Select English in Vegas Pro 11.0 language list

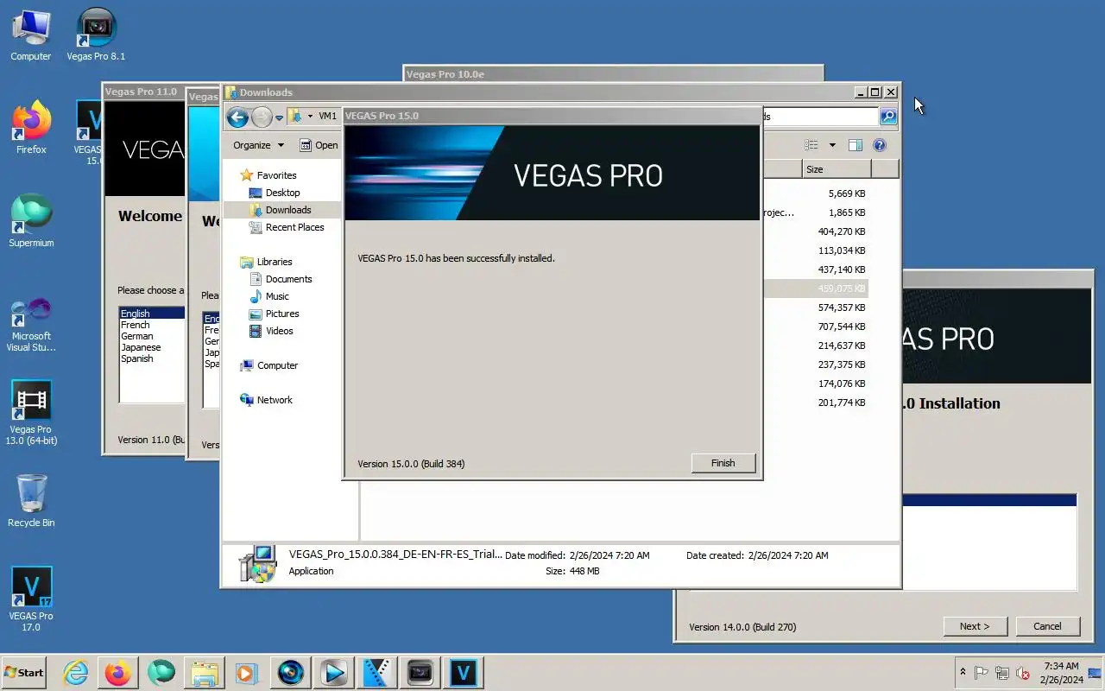coord(152,314)
